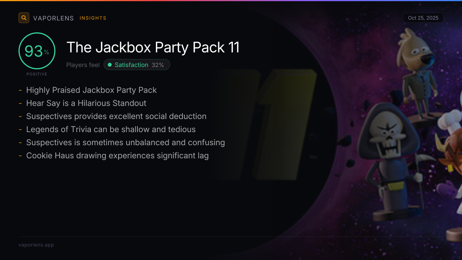Click the green dot in Satisfaction badge
The image size is (462, 260).
point(110,65)
